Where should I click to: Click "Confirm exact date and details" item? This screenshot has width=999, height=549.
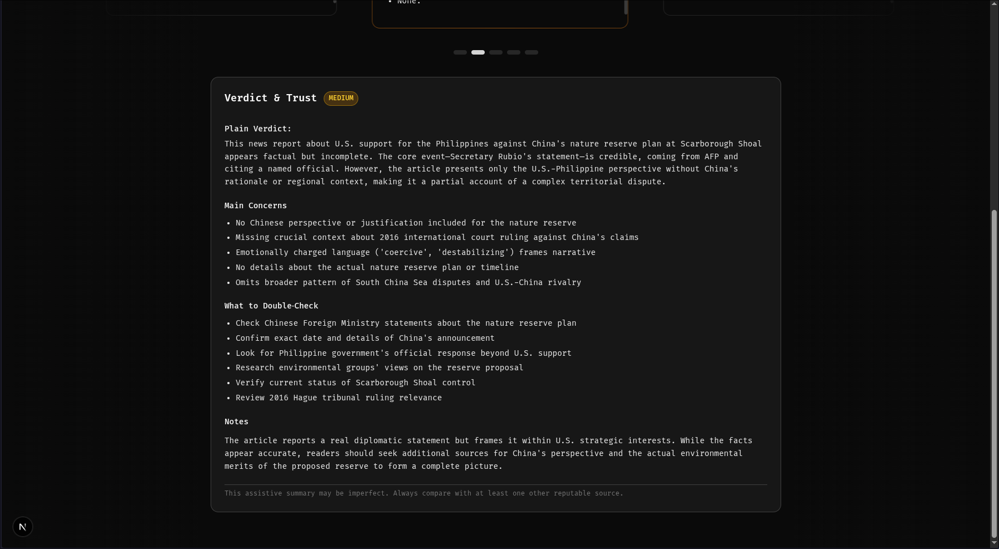coord(365,338)
